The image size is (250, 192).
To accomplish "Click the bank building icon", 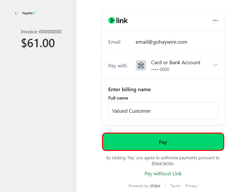I will (141, 65).
